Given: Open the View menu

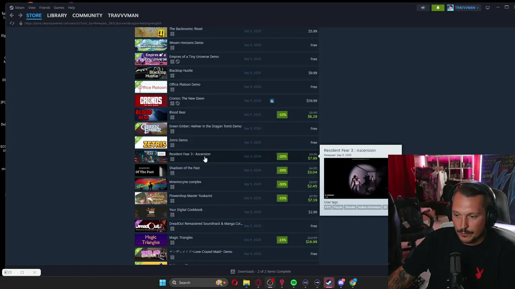Looking at the screenshot, I should tap(32, 8).
